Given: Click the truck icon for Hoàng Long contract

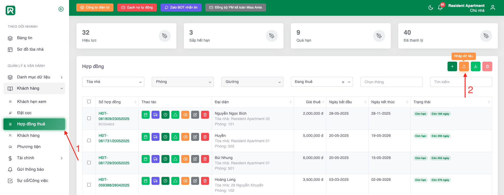Looking at the screenshot, I should tap(156, 181).
